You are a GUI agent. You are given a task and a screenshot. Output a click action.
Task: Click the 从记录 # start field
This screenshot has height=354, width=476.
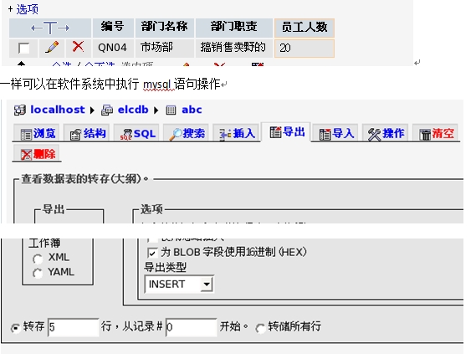click(191, 327)
